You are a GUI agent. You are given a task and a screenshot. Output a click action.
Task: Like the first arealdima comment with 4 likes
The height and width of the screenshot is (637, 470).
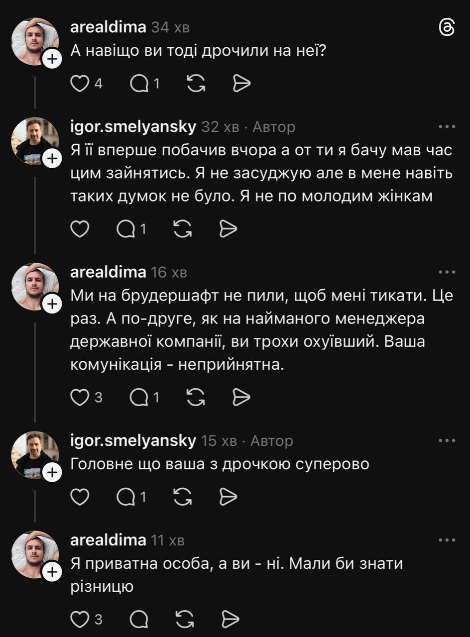click(x=79, y=84)
